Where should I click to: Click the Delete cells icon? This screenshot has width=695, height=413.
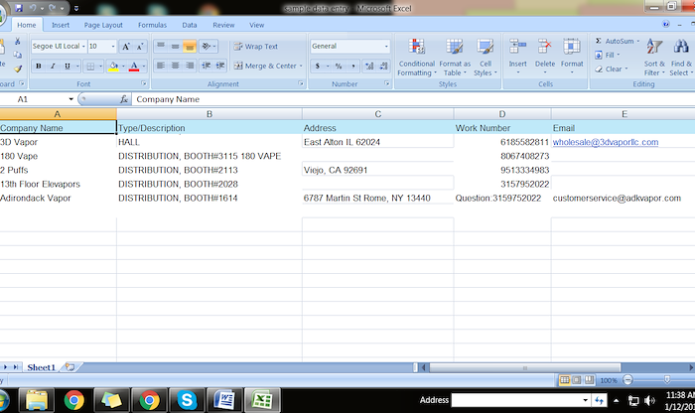pos(545,47)
